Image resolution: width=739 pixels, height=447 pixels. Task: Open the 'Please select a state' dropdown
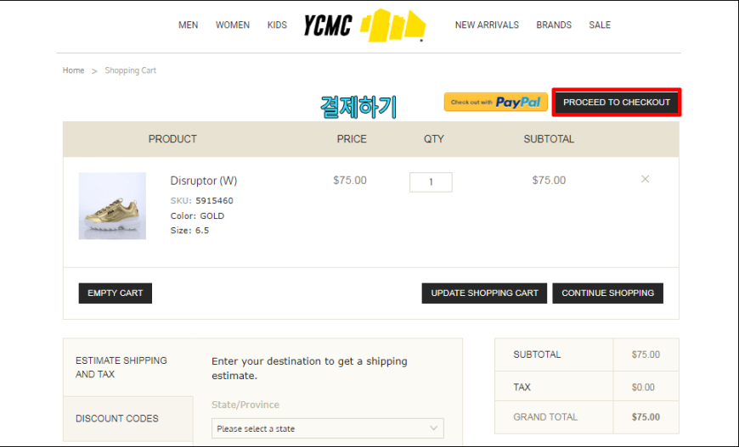tap(328, 428)
